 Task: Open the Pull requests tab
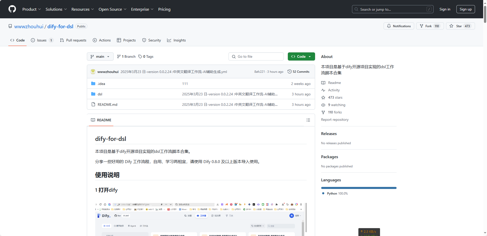[73, 40]
